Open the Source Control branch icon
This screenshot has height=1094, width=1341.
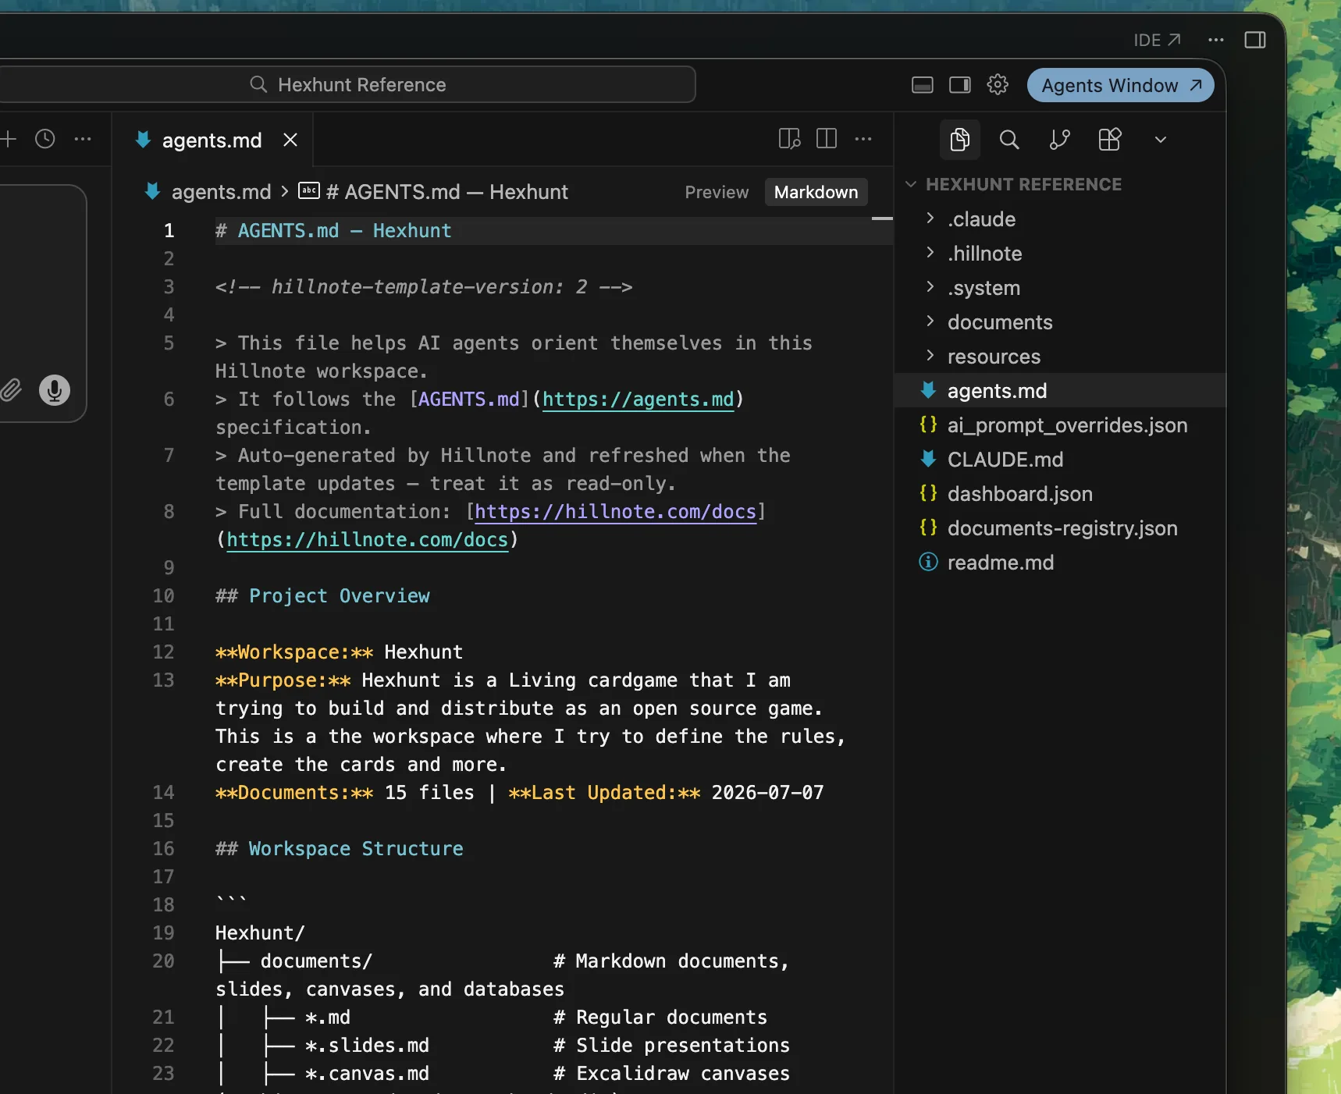tap(1059, 140)
